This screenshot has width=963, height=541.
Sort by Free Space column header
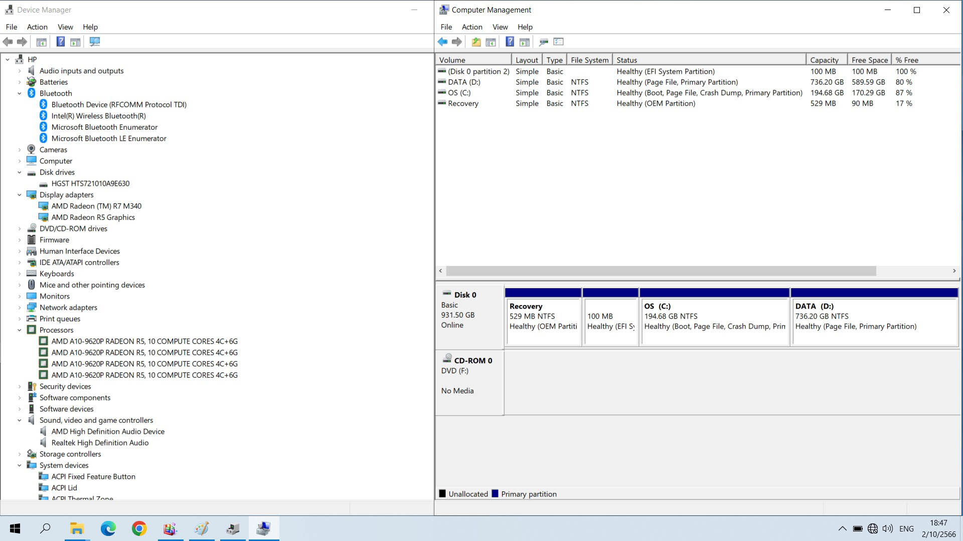[870, 60]
